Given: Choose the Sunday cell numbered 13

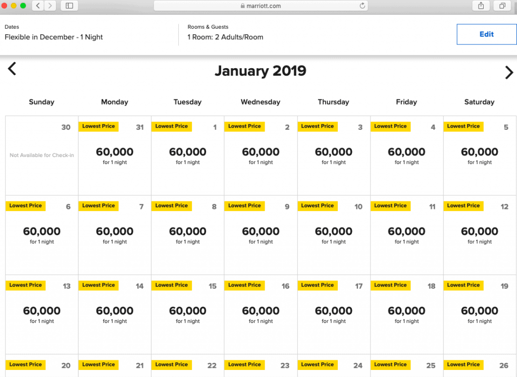Looking at the screenshot, I should (41, 314).
